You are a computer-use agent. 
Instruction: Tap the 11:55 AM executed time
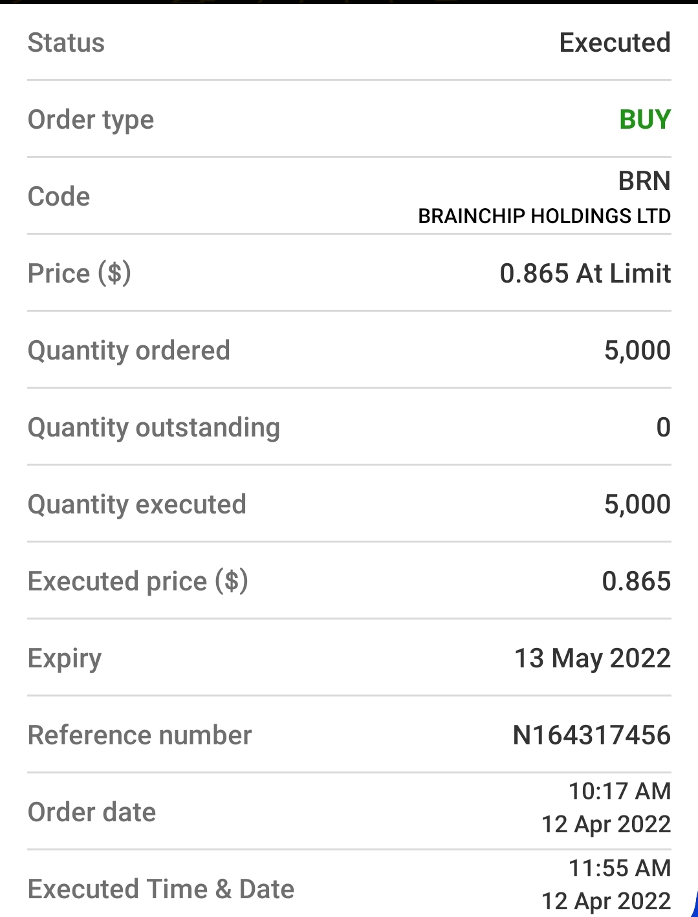(x=619, y=868)
